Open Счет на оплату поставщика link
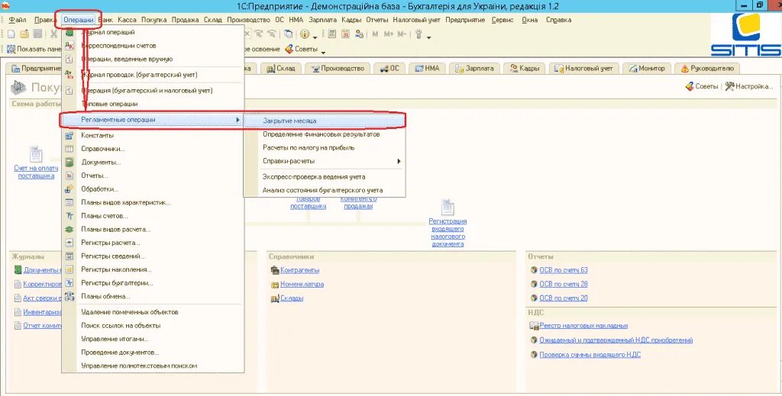 coord(36,172)
